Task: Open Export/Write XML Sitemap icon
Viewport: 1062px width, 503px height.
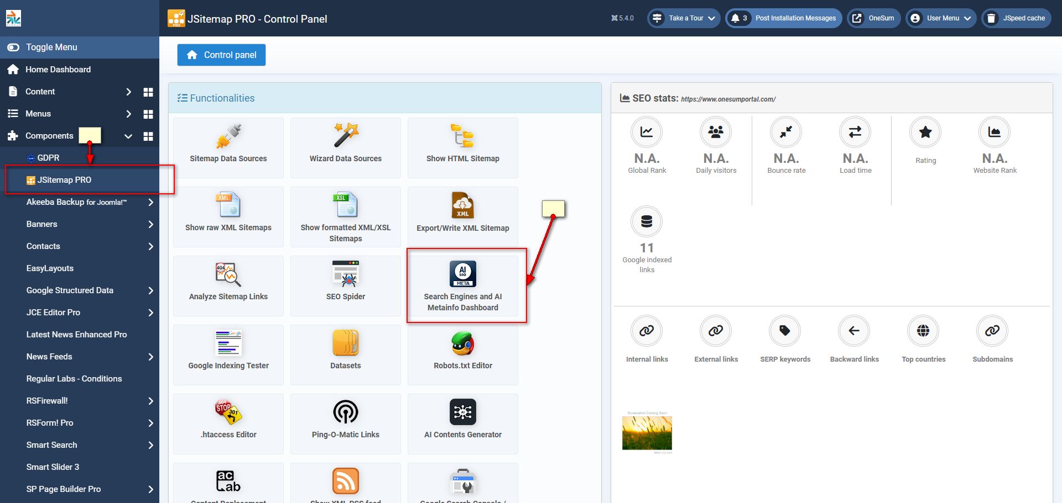Action: click(x=463, y=205)
